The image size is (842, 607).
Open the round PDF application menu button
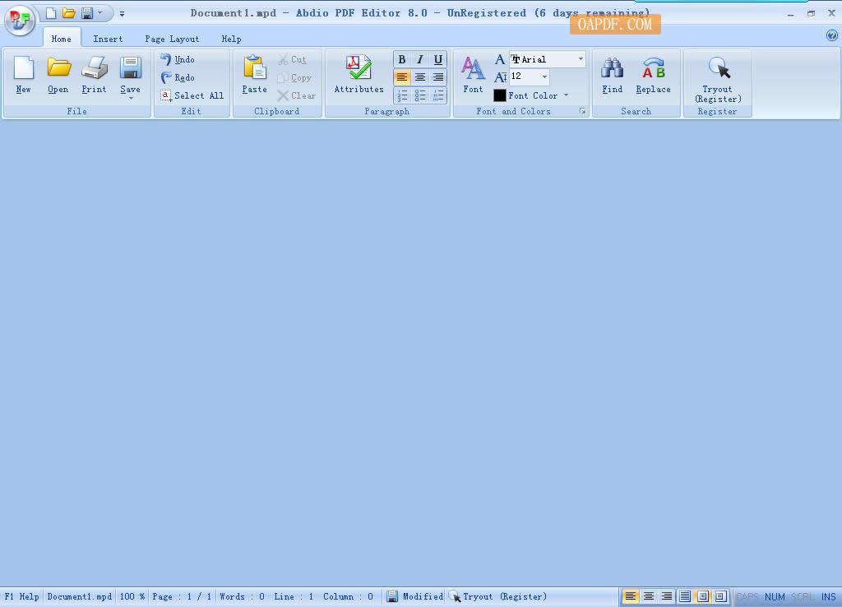click(x=20, y=20)
